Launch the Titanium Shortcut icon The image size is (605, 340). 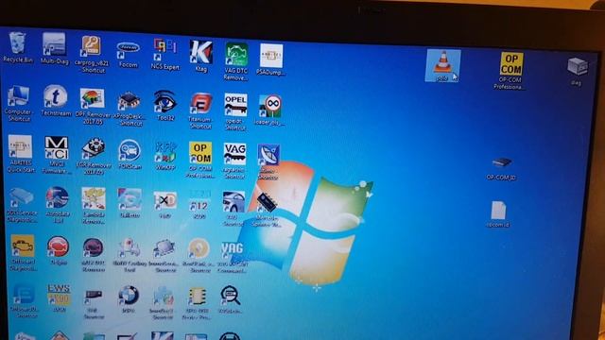click(x=200, y=104)
